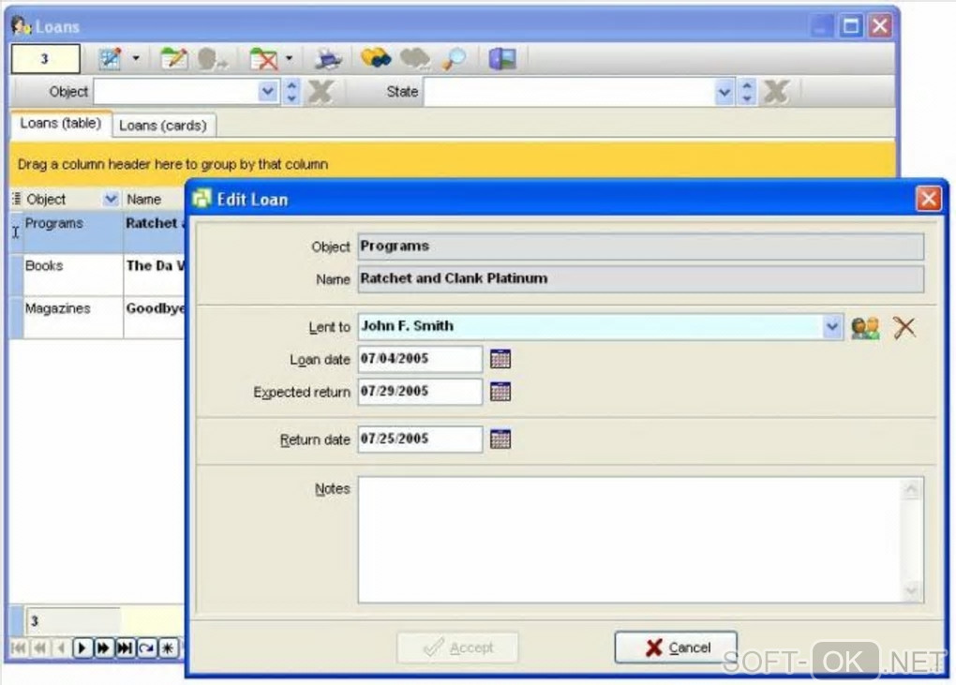Click the next page navigator button
The width and height of the screenshot is (956, 685).
pos(103,648)
